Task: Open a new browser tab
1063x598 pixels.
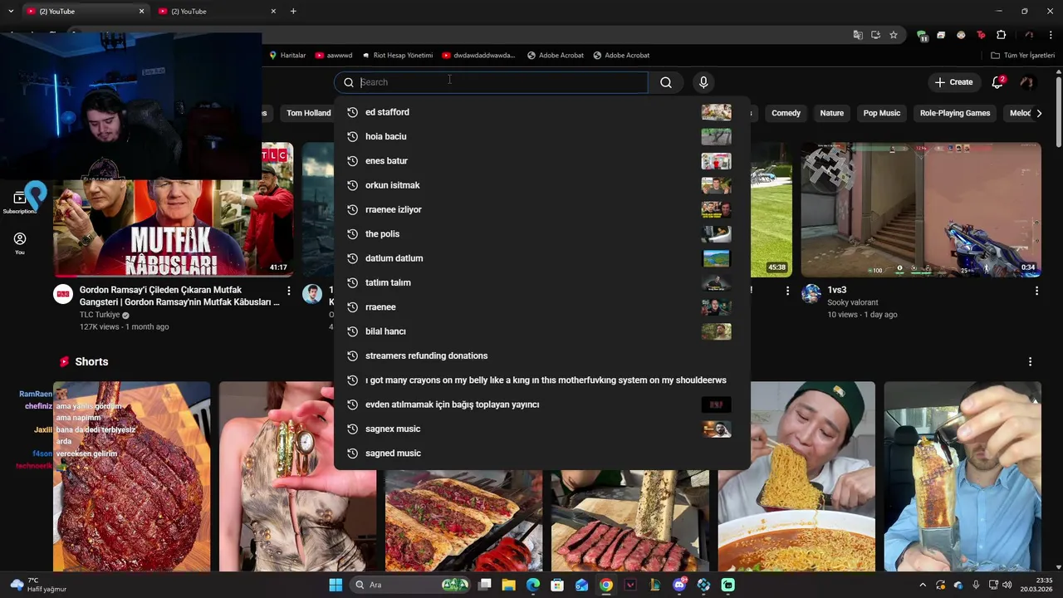Action: click(293, 12)
